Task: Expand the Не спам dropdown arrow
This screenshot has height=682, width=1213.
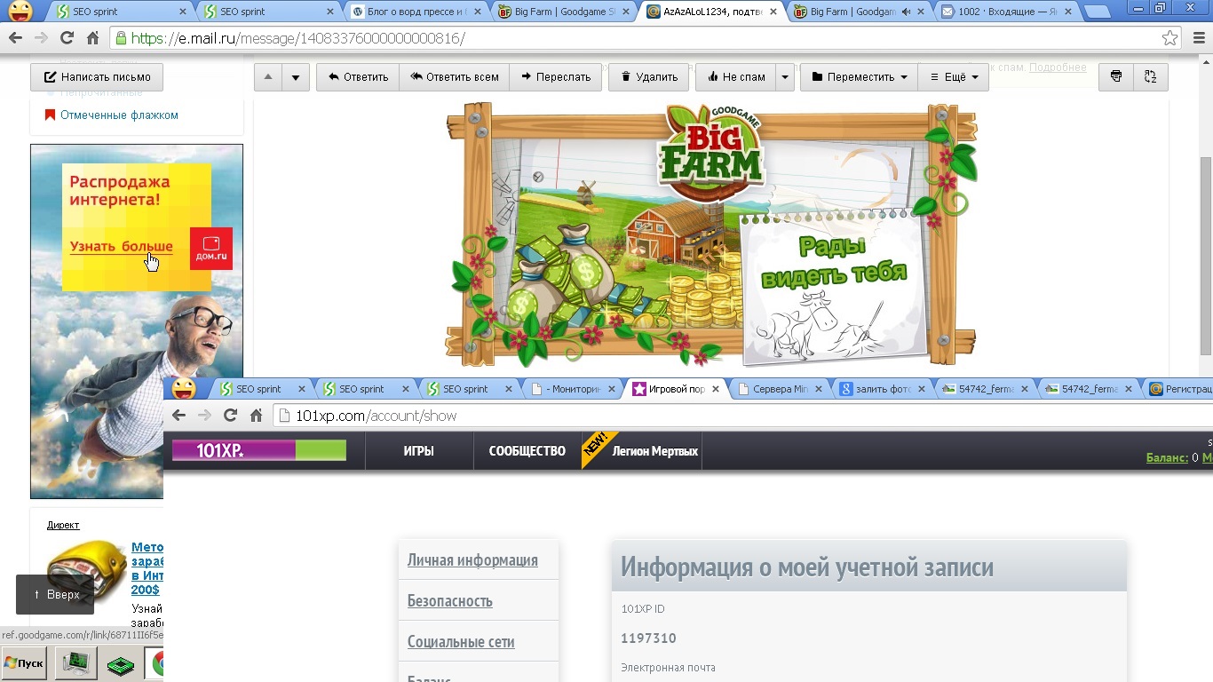Action: pyautogui.click(x=784, y=76)
